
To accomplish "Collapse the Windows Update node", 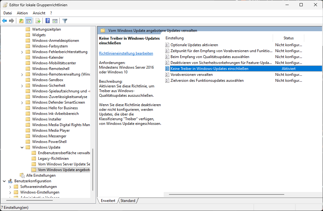I will click(x=22, y=147).
